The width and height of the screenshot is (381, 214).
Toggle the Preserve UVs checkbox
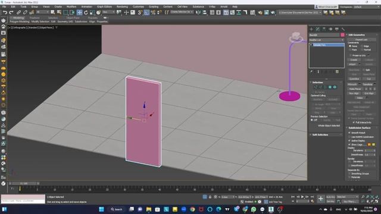350,55
